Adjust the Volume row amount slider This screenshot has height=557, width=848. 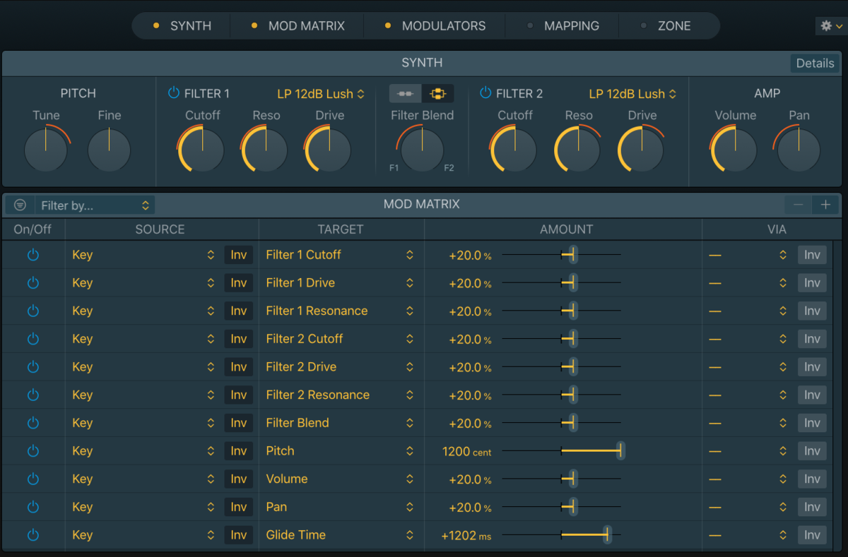561,479
